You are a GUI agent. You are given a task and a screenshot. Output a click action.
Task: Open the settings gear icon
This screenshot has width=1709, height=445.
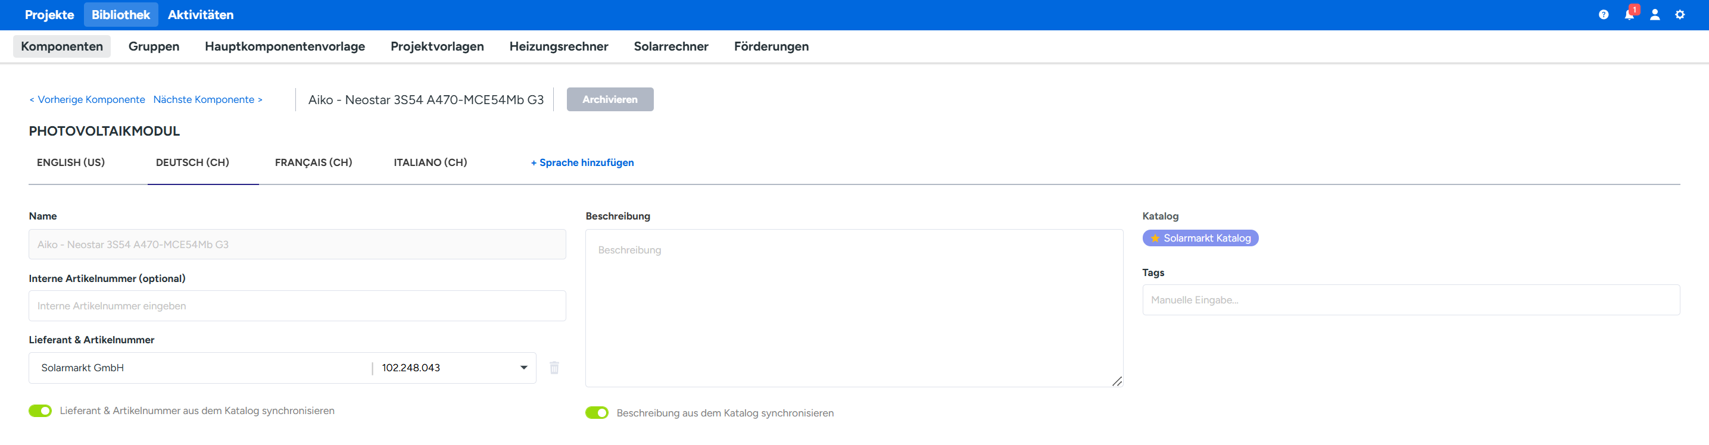(1679, 15)
